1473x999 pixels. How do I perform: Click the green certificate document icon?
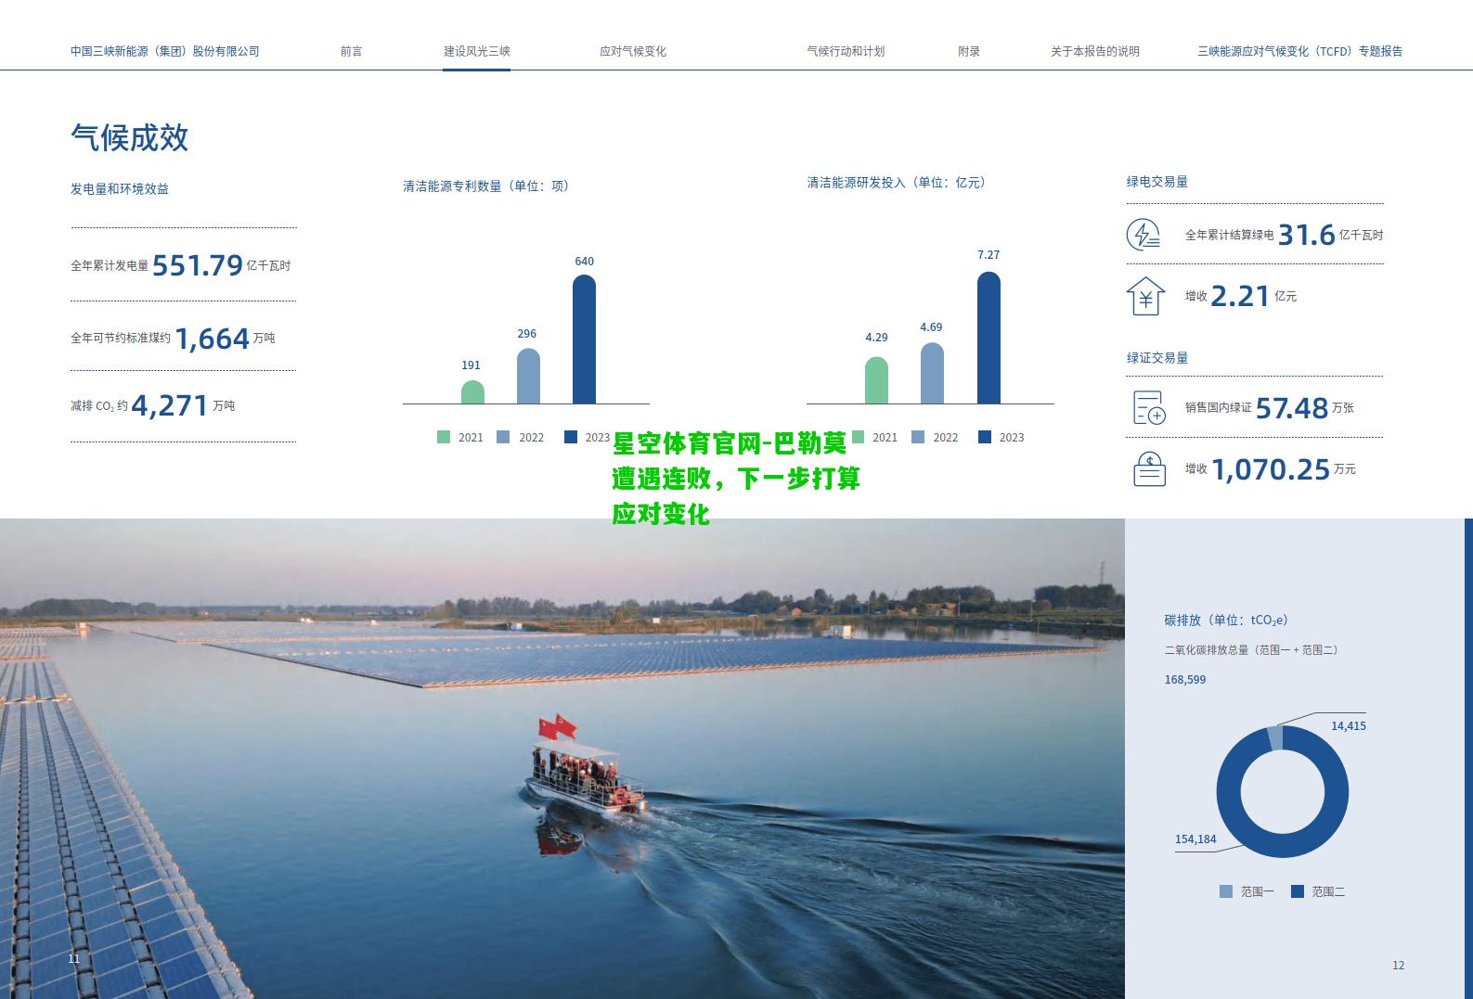coord(1149,408)
